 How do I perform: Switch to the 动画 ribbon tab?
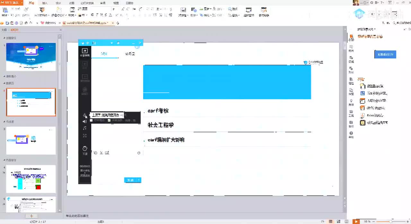point(72,3)
